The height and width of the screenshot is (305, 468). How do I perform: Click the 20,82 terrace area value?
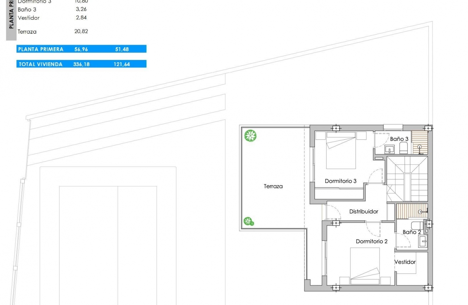tap(81, 32)
